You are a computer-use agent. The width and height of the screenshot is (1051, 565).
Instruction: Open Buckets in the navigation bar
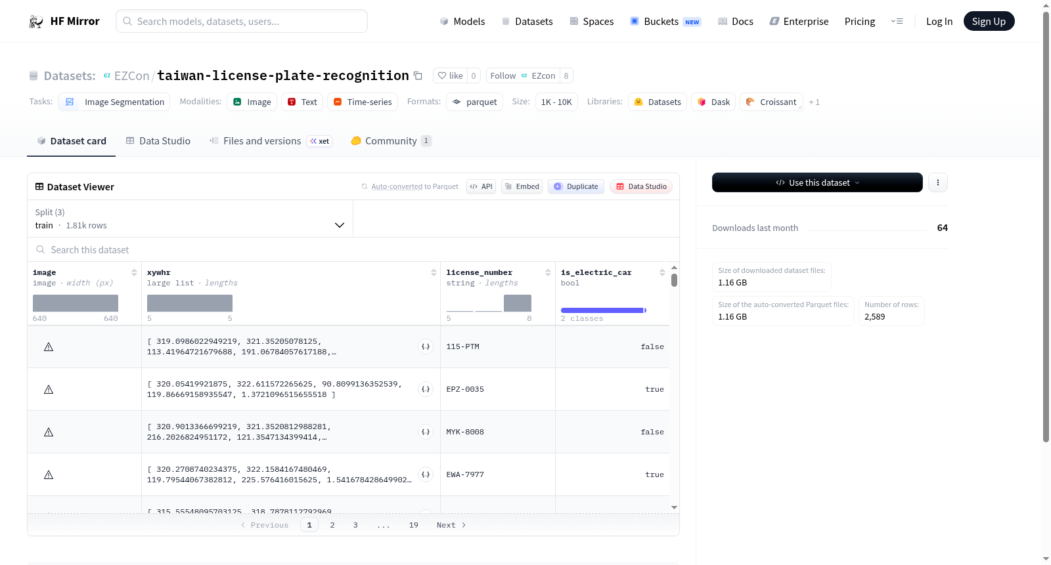click(665, 22)
